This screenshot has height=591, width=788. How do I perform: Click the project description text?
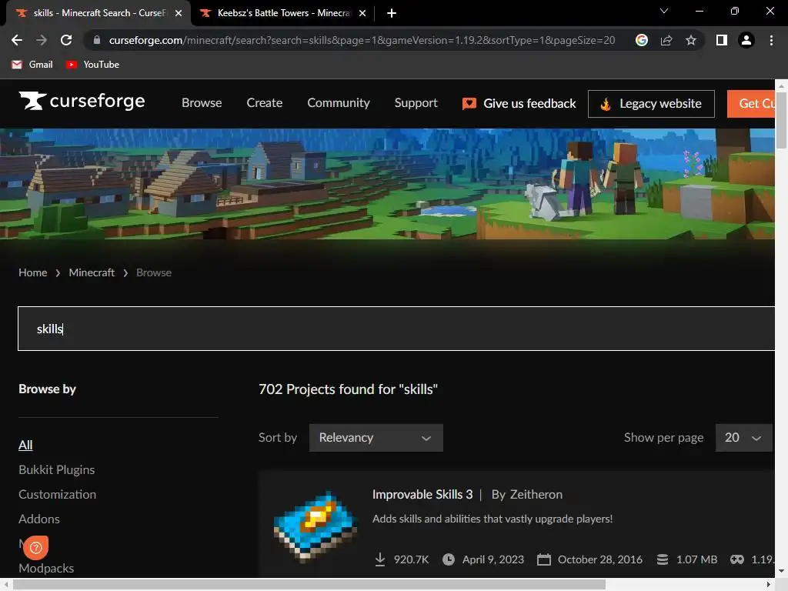[492, 519]
